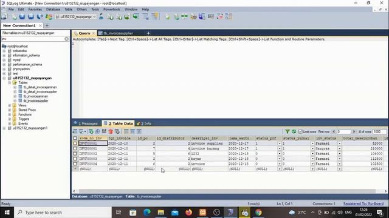Click the red delete selected rows icon

point(111,131)
